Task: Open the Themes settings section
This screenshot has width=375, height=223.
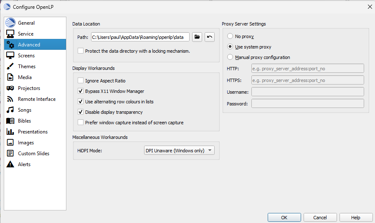Action: click(27, 67)
